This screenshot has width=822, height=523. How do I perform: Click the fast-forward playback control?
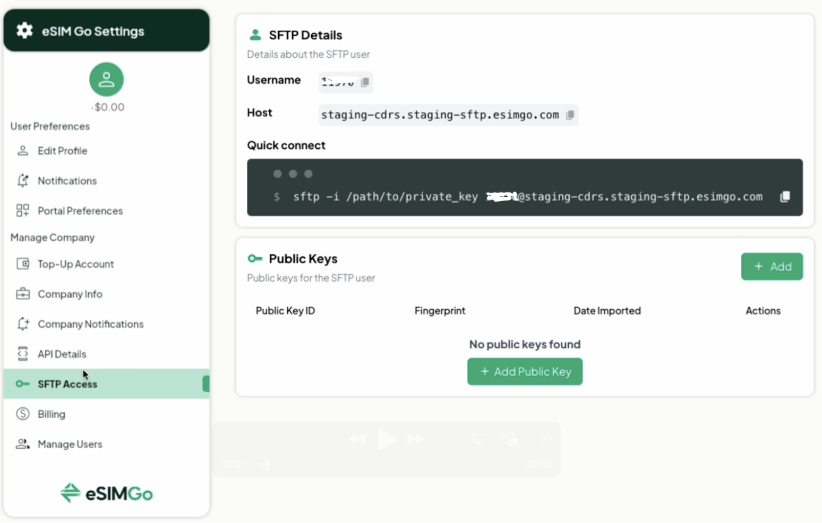(x=416, y=439)
